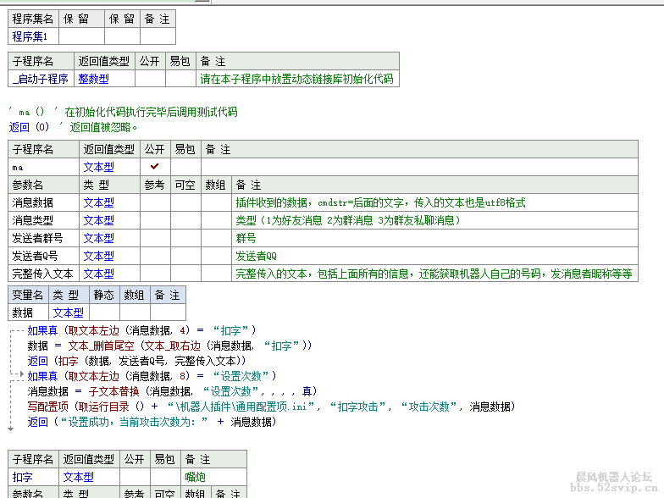Click the 取运行目录 function call
Screen dimensions: 664x498
click(103, 407)
